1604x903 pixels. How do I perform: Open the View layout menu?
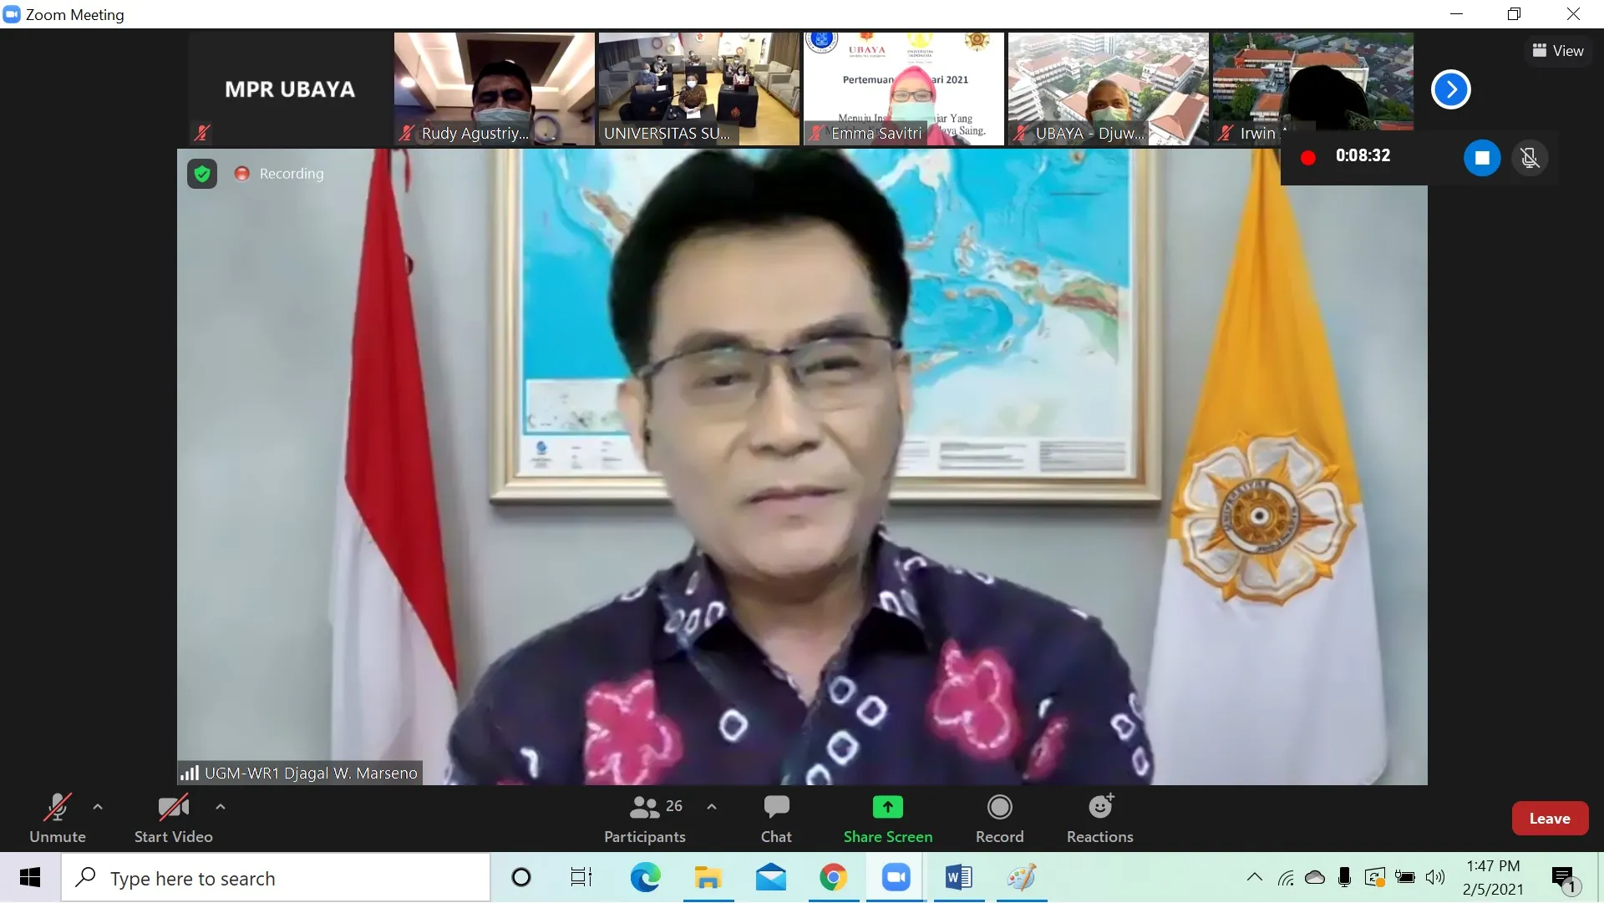(x=1558, y=51)
